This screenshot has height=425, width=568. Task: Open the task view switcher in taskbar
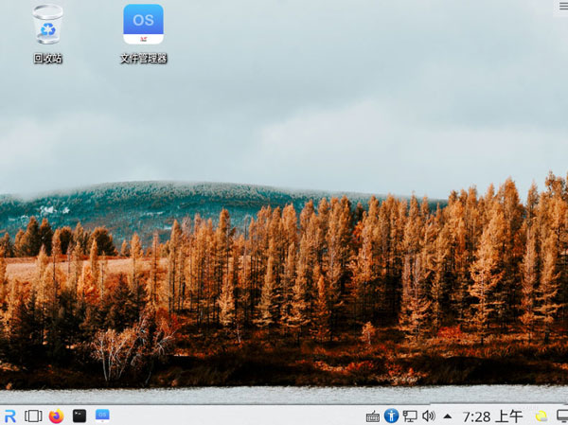tap(33, 416)
